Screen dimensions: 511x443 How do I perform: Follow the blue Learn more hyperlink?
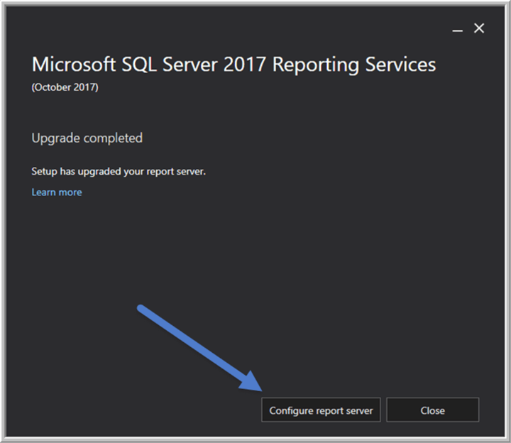(x=57, y=192)
